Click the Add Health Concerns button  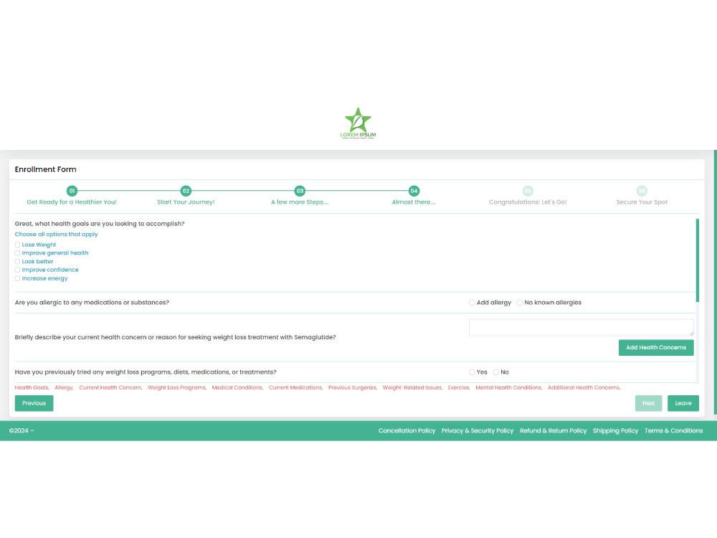coord(656,348)
